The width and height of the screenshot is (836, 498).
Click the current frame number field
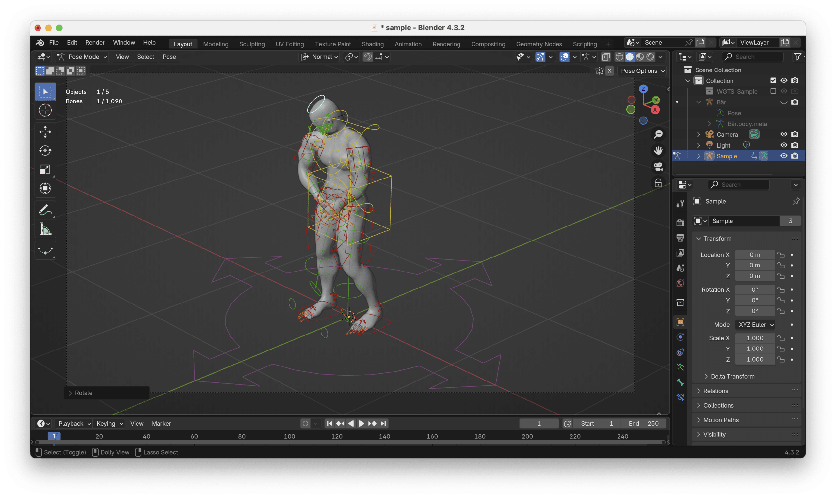(x=539, y=424)
